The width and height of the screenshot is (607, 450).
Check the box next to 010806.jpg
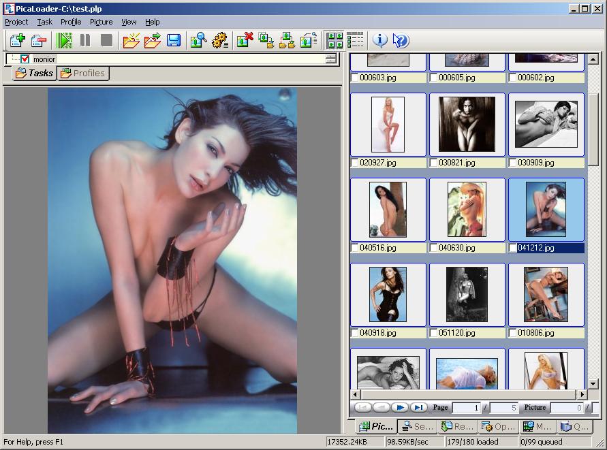click(513, 334)
